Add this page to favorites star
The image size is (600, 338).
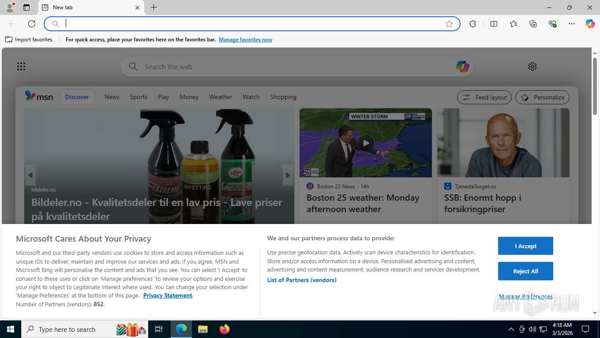(x=449, y=24)
